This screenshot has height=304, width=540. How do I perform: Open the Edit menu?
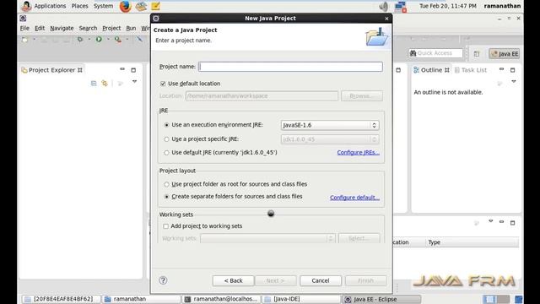pyautogui.click(x=40, y=28)
